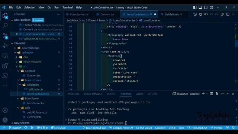Create a new terminal with plus icon
Viewport: 238px width, 134px height.
coord(203,94)
